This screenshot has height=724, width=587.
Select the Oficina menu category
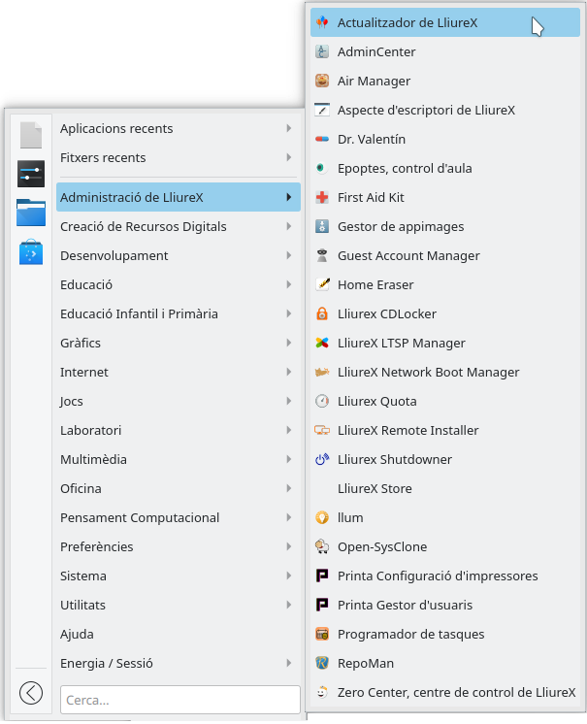click(81, 488)
